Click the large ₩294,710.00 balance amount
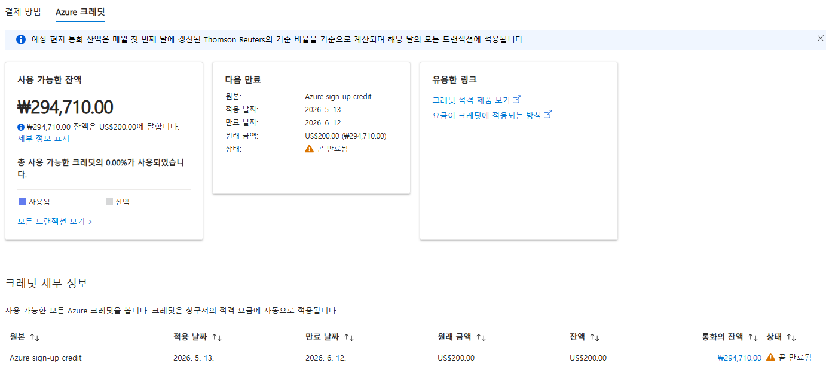Viewport: 826px width, 375px height. (x=65, y=107)
